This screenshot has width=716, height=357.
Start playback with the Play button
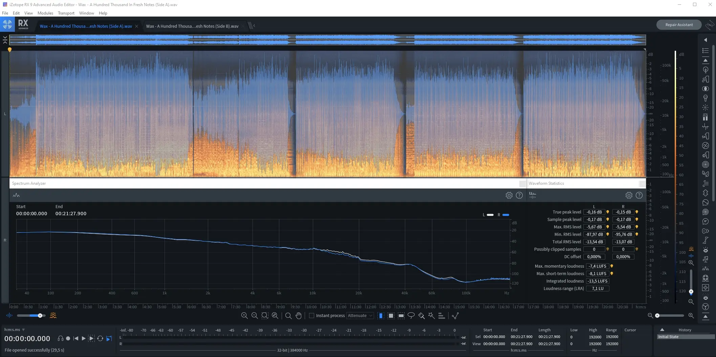84,338
